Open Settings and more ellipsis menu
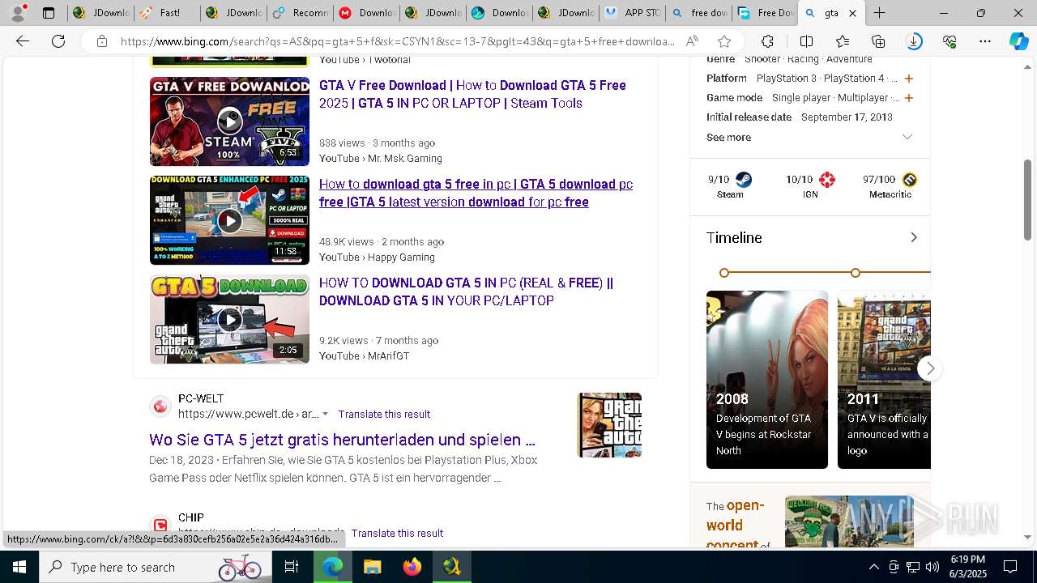Screen dimensions: 1037x583 985,41
